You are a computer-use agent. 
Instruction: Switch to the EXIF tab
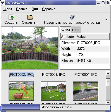coord(76,30)
